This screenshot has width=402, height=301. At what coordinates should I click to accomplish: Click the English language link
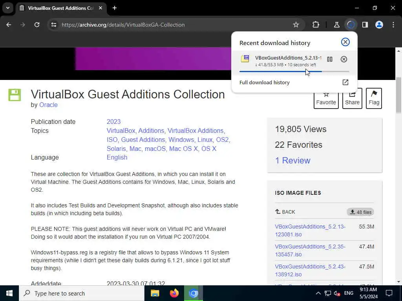coord(117,158)
